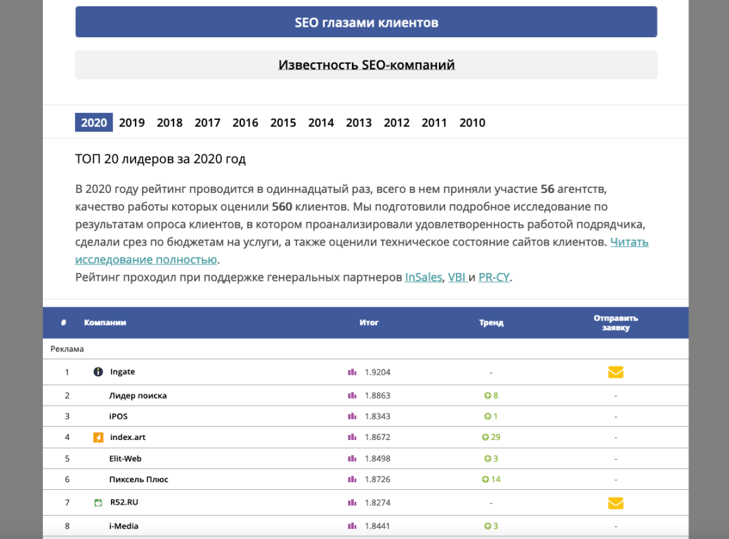Select the 2020 year tab
This screenshot has height=539, width=729.
pos(94,123)
